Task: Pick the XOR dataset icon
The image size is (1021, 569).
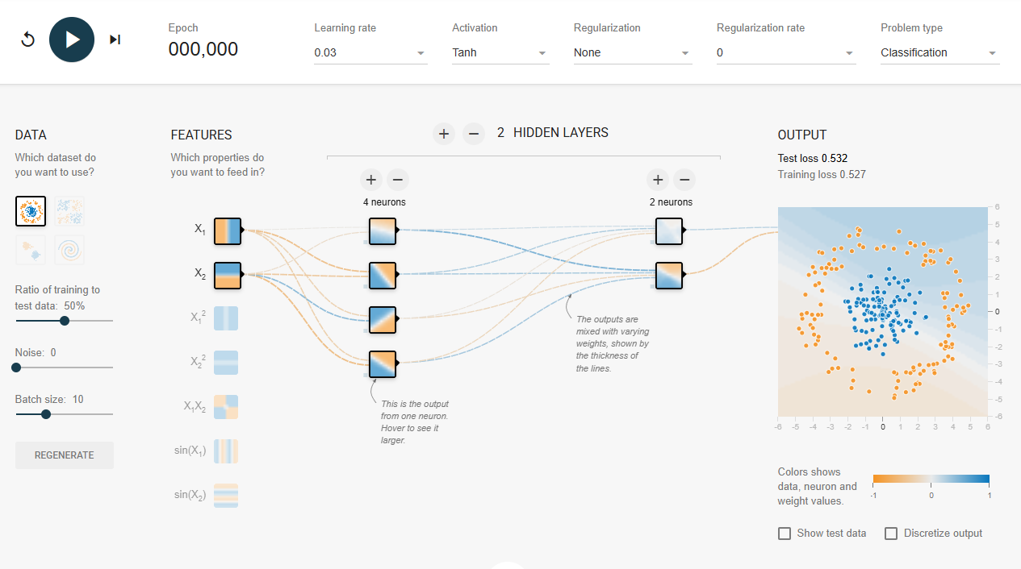Action: (69, 211)
